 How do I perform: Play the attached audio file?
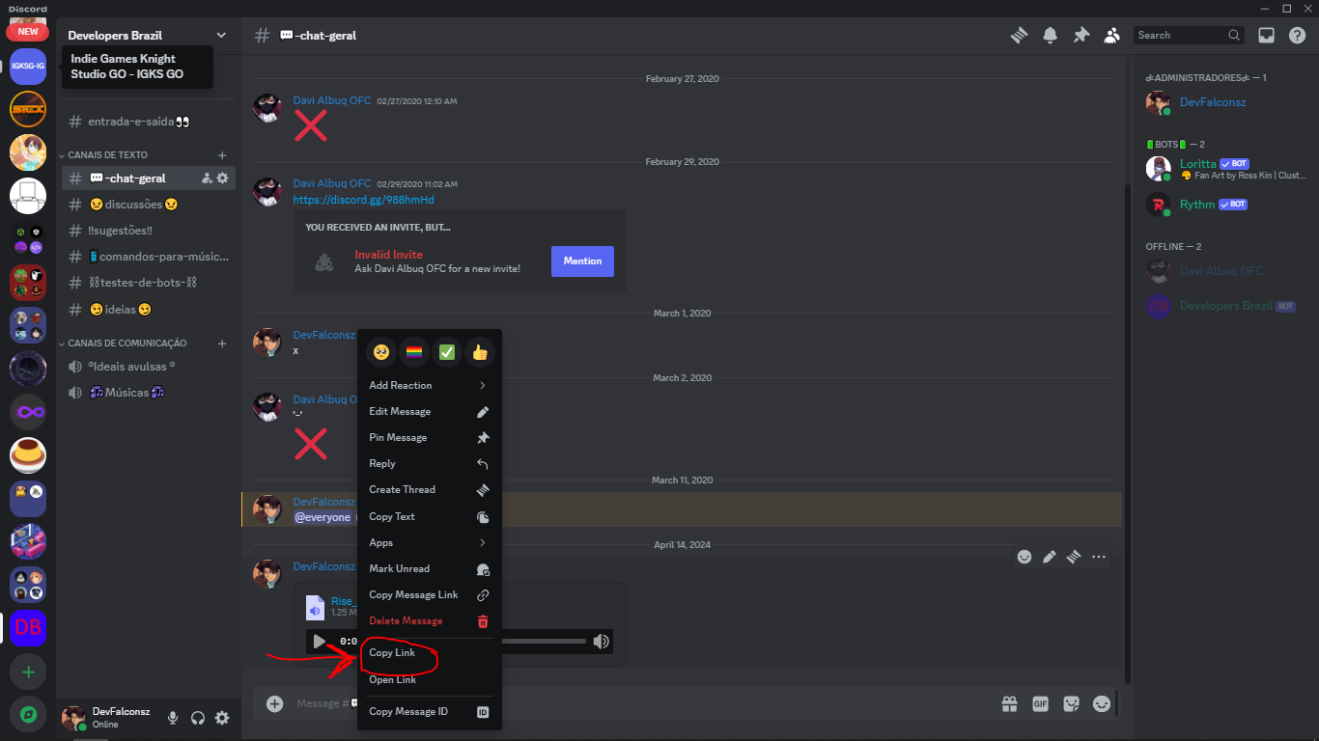pyautogui.click(x=320, y=642)
